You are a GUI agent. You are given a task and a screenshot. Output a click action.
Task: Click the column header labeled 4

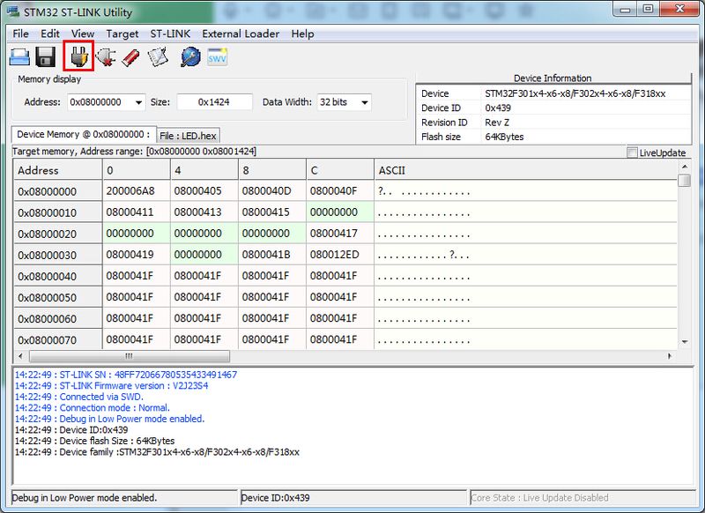204,170
